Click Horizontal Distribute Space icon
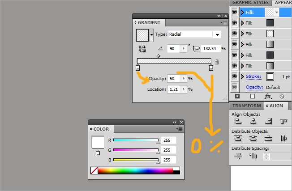292x191 pixels. coord(253,156)
